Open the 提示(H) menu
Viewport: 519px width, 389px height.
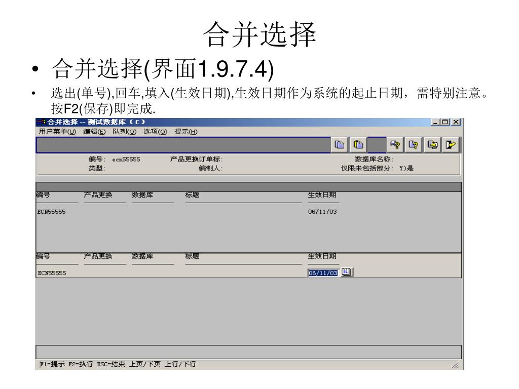186,132
